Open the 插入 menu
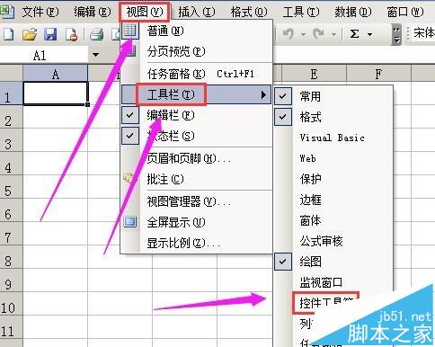The image size is (435, 347). [197, 12]
